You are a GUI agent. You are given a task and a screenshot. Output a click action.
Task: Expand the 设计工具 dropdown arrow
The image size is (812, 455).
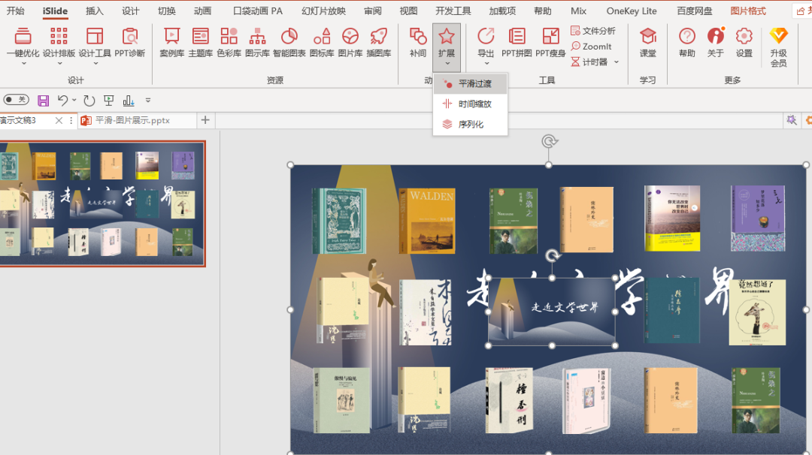point(95,64)
